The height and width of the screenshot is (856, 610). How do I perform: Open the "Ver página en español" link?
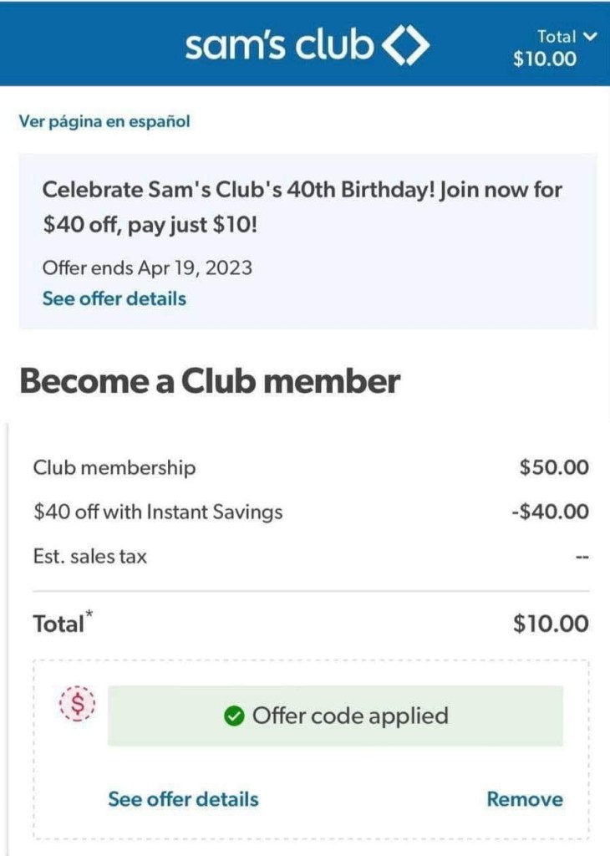(x=104, y=122)
